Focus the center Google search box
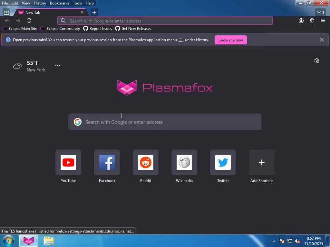This screenshot has width=330, height=247. coord(165,122)
